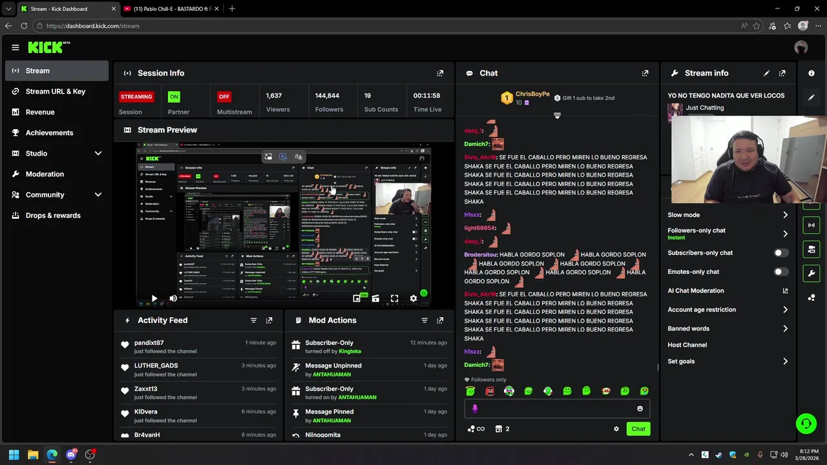
Task: Click the shop icon showing 2
Action: point(502,429)
